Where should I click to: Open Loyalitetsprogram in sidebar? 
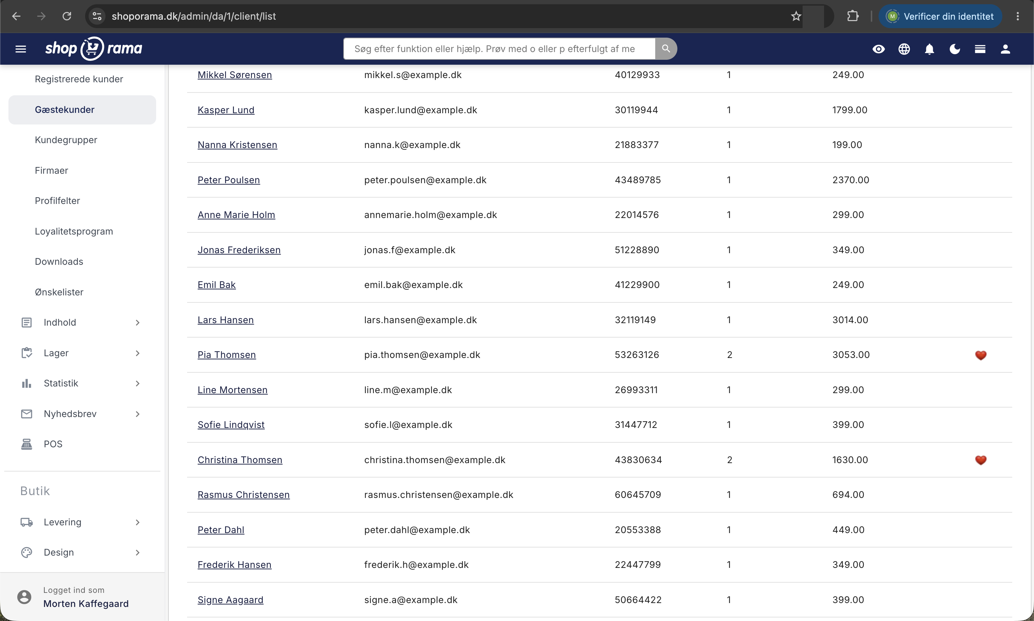tap(74, 231)
